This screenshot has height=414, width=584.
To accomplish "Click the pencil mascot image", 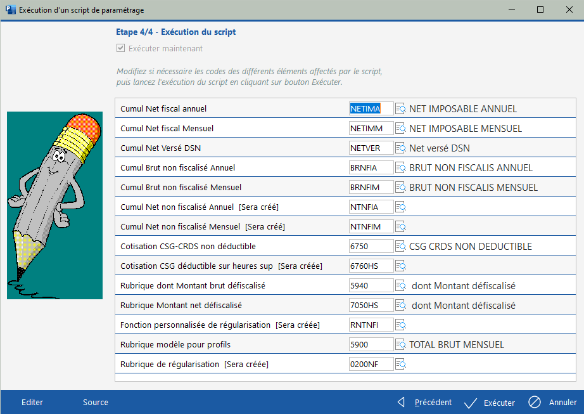I will pos(54,205).
